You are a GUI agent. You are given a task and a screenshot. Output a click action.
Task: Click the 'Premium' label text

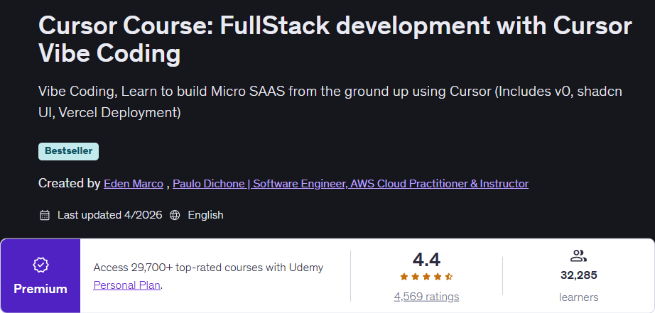[x=40, y=289]
